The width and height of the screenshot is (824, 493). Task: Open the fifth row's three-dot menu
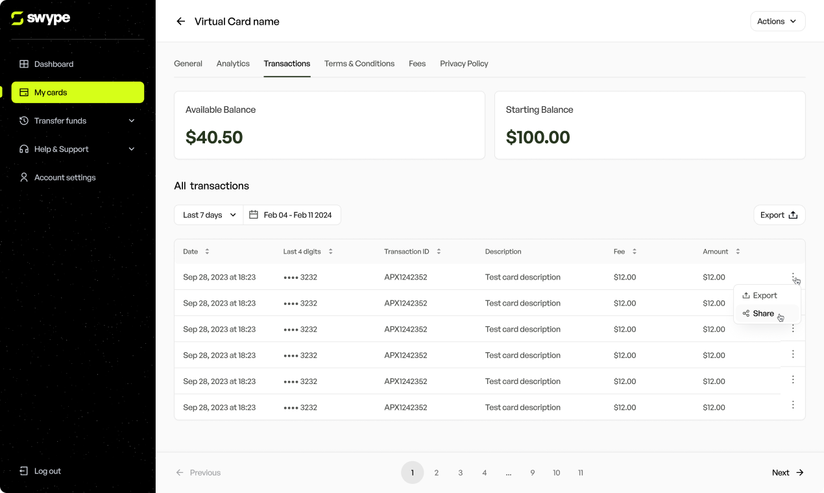pyautogui.click(x=793, y=379)
